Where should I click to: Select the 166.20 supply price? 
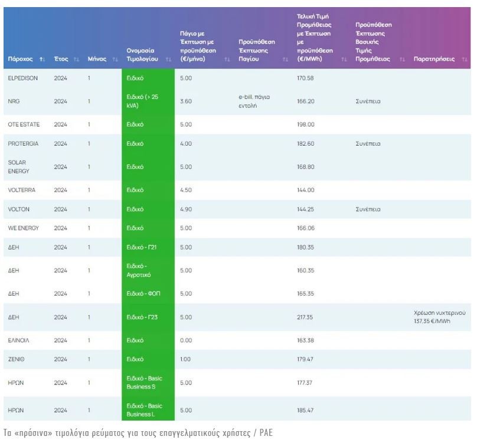[306, 101]
